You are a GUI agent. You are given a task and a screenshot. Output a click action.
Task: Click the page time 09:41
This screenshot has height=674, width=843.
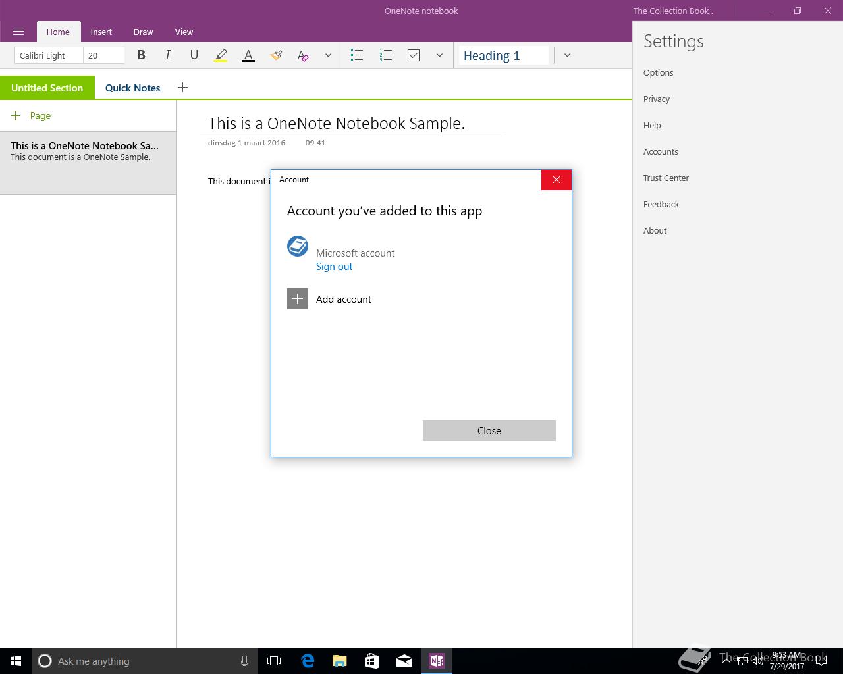coord(315,142)
